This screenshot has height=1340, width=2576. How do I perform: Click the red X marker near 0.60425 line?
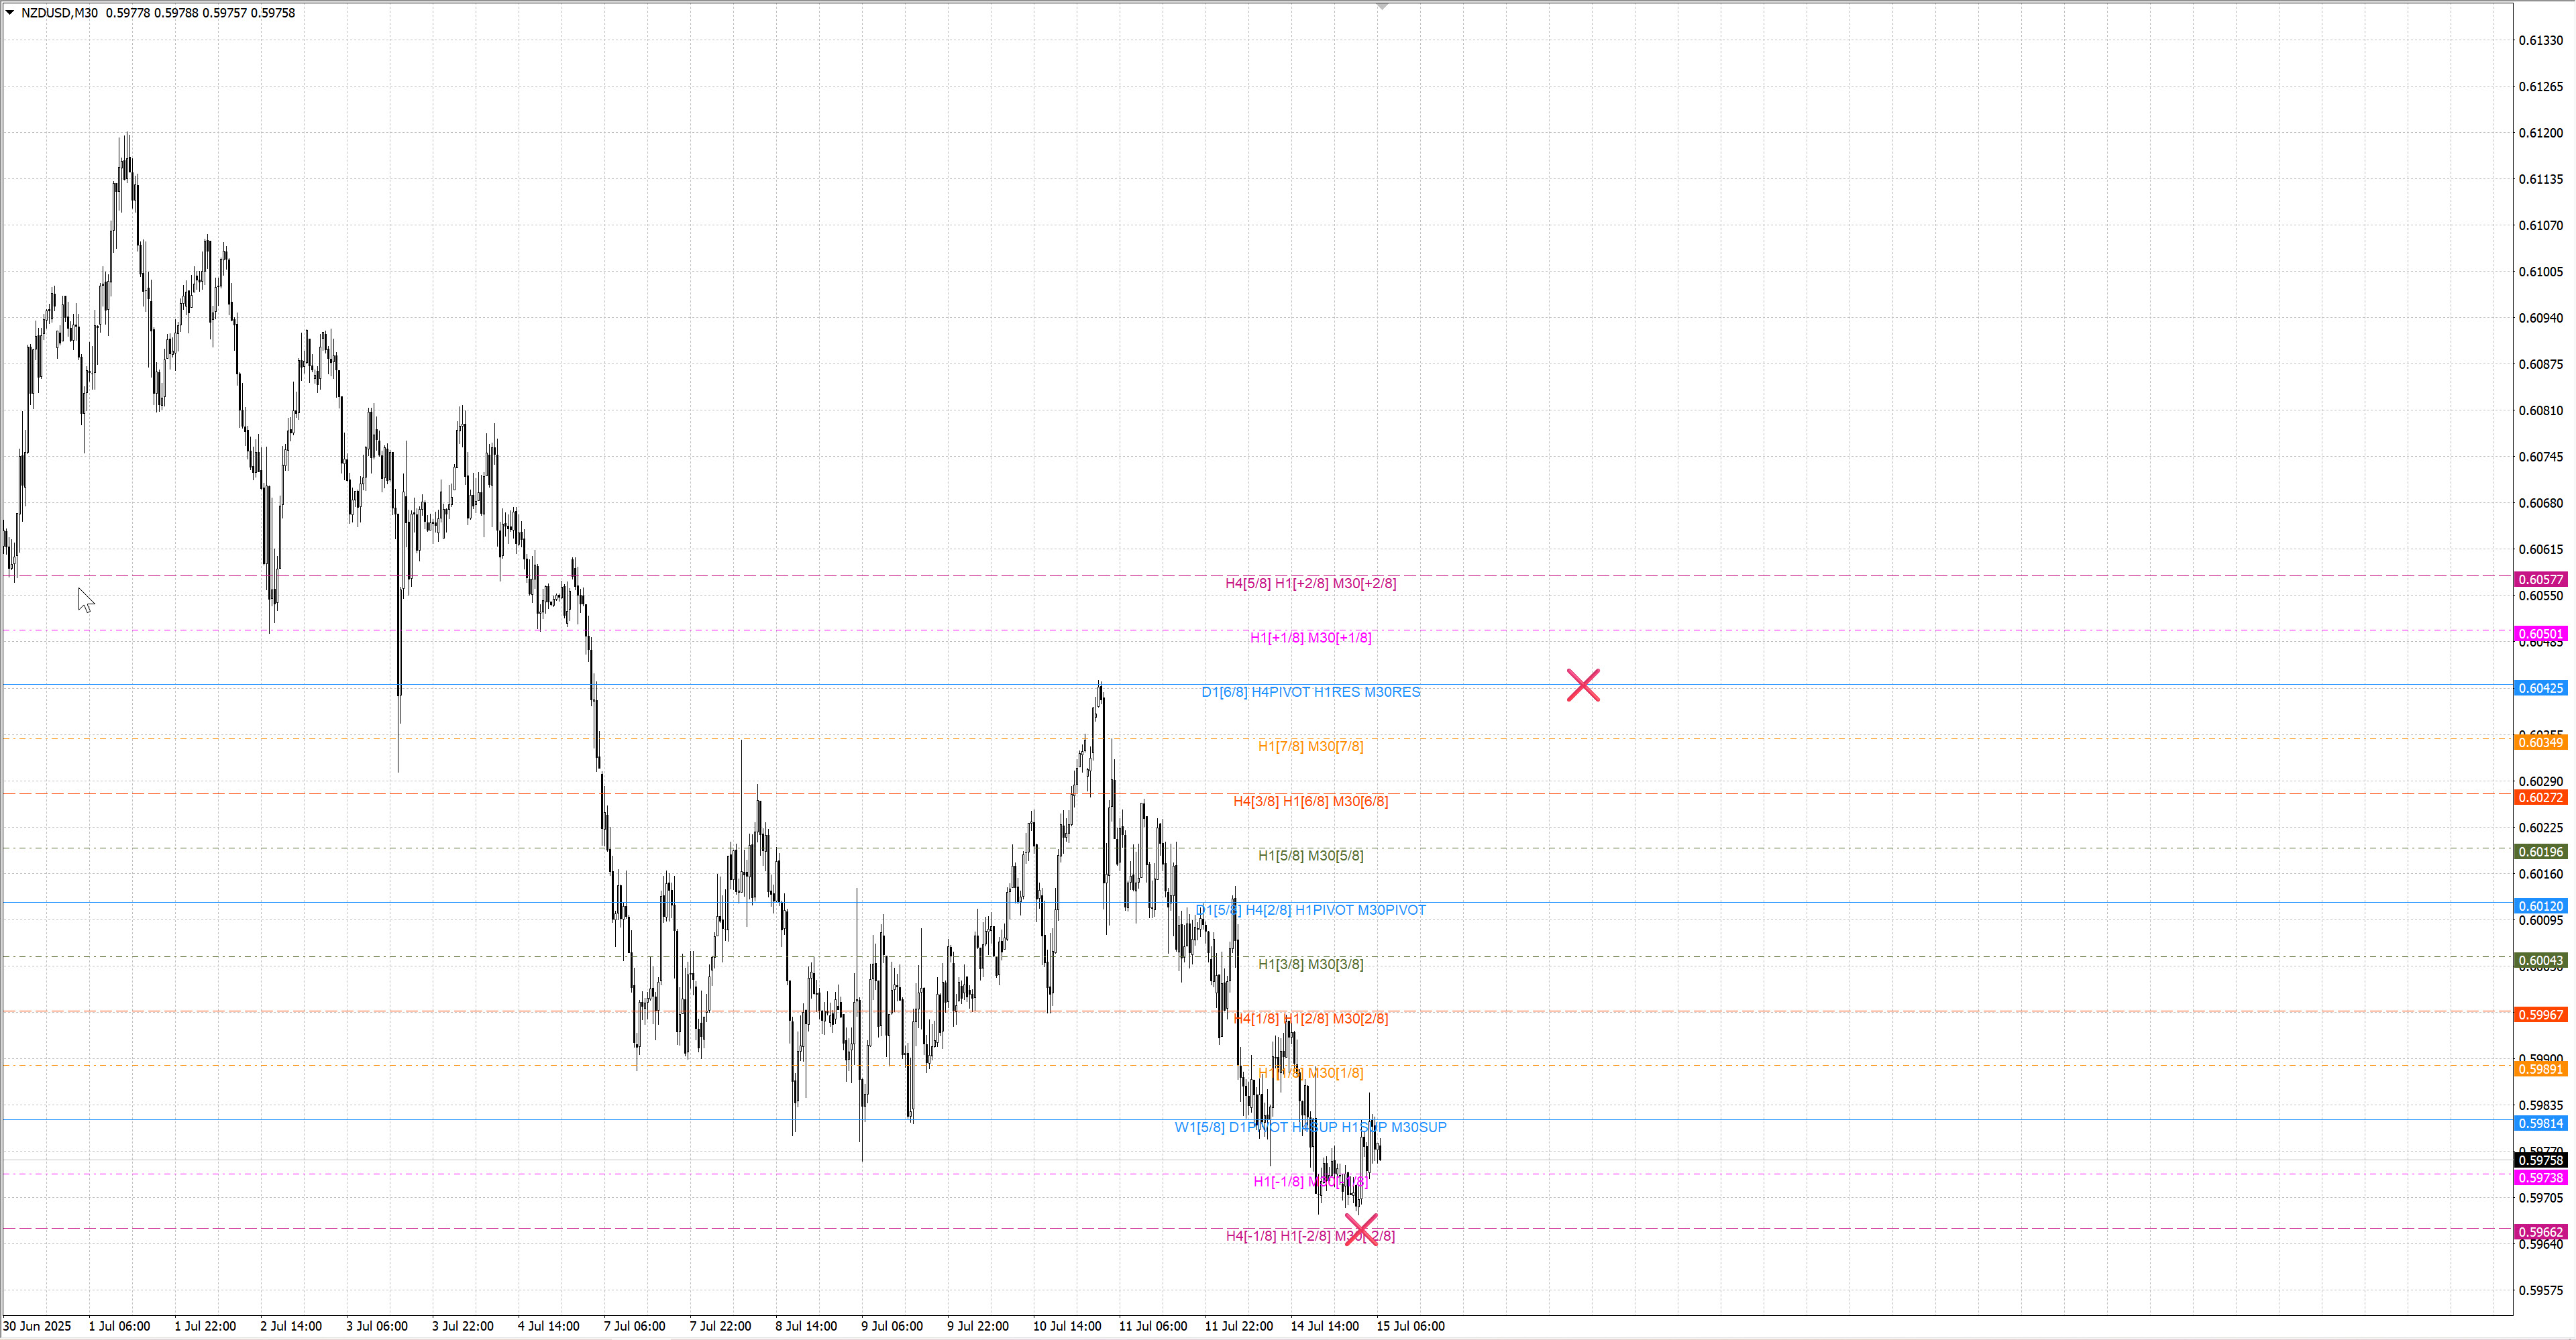pos(1583,685)
